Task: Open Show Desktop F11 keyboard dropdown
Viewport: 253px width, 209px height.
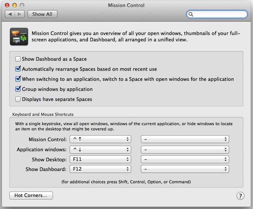Action: pos(100,159)
